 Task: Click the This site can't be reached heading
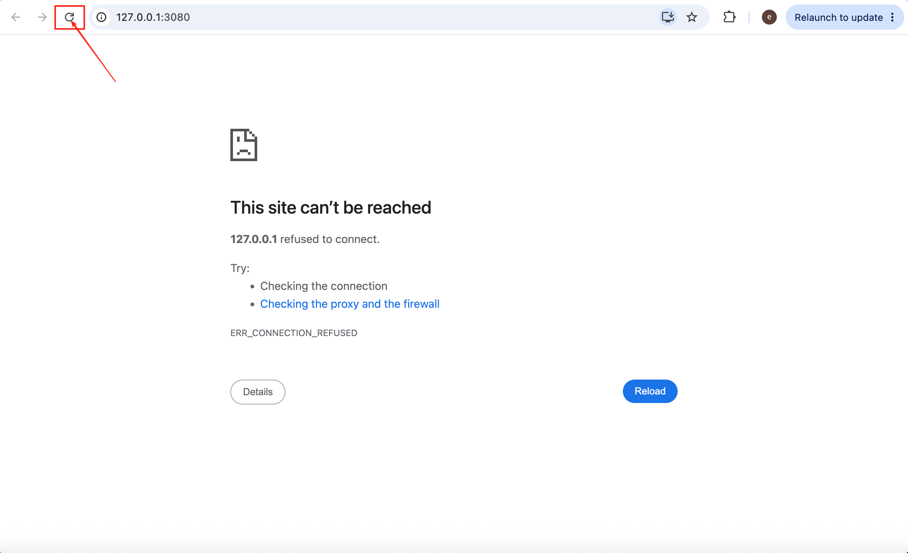click(x=331, y=207)
